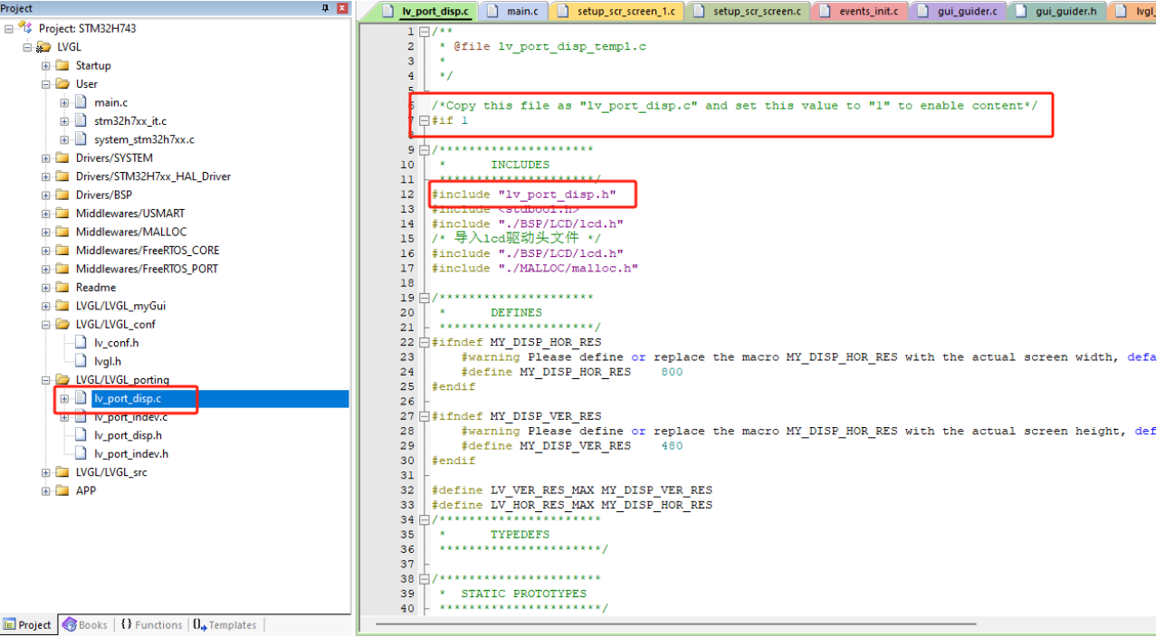This screenshot has height=637, width=1156.
Task: Open the Books tab at panel bottom
Action: (x=84, y=624)
